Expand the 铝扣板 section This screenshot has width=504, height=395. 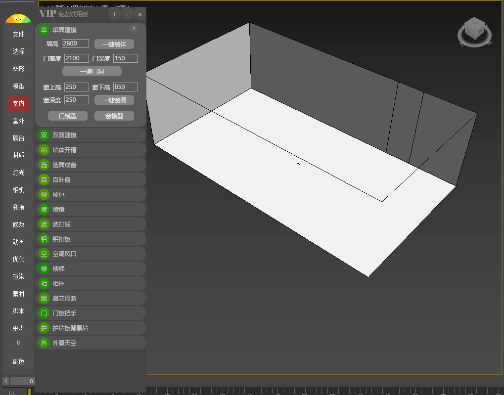tap(91, 239)
